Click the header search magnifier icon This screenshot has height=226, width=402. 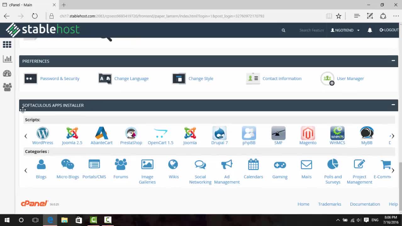pyautogui.click(x=283, y=30)
